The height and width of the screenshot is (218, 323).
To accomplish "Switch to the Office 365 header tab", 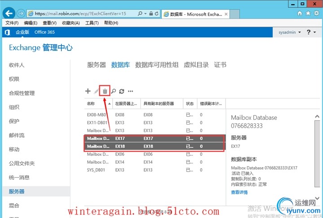I will [44, 32].
